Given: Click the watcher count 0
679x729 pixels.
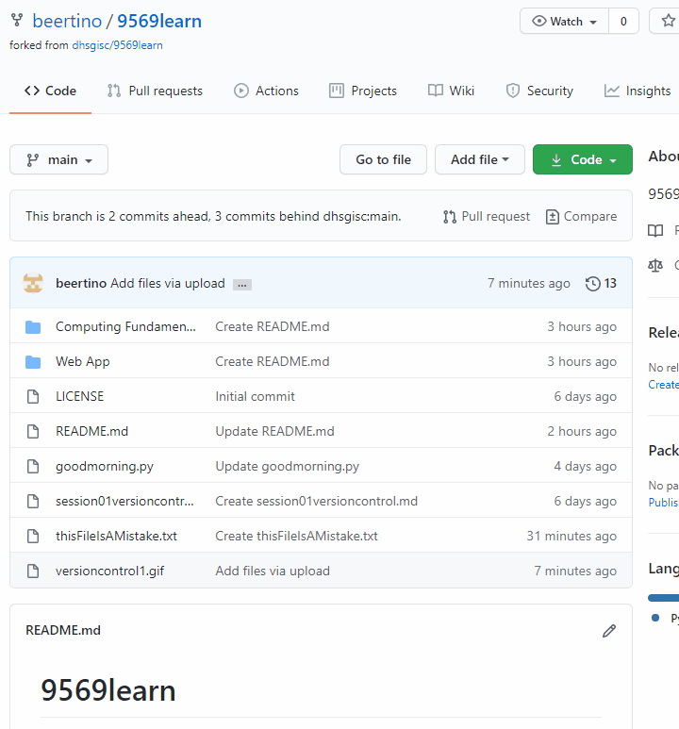Looking at the screenshot, I should [x=623, y=22].
